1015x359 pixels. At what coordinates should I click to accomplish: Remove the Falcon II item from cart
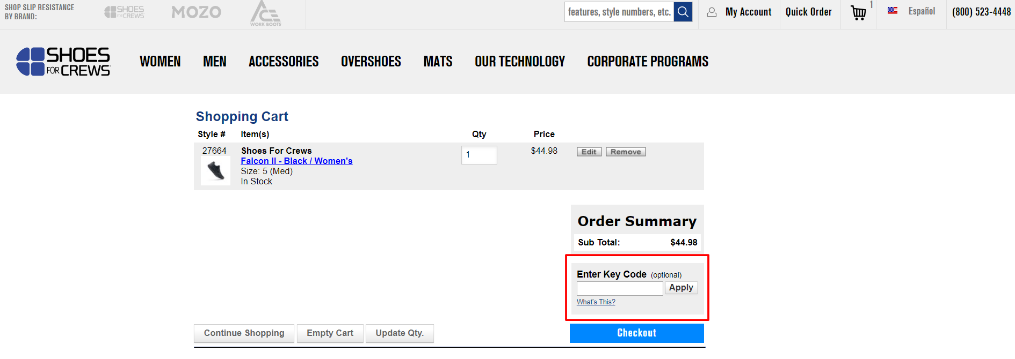(x=626, y=152)
